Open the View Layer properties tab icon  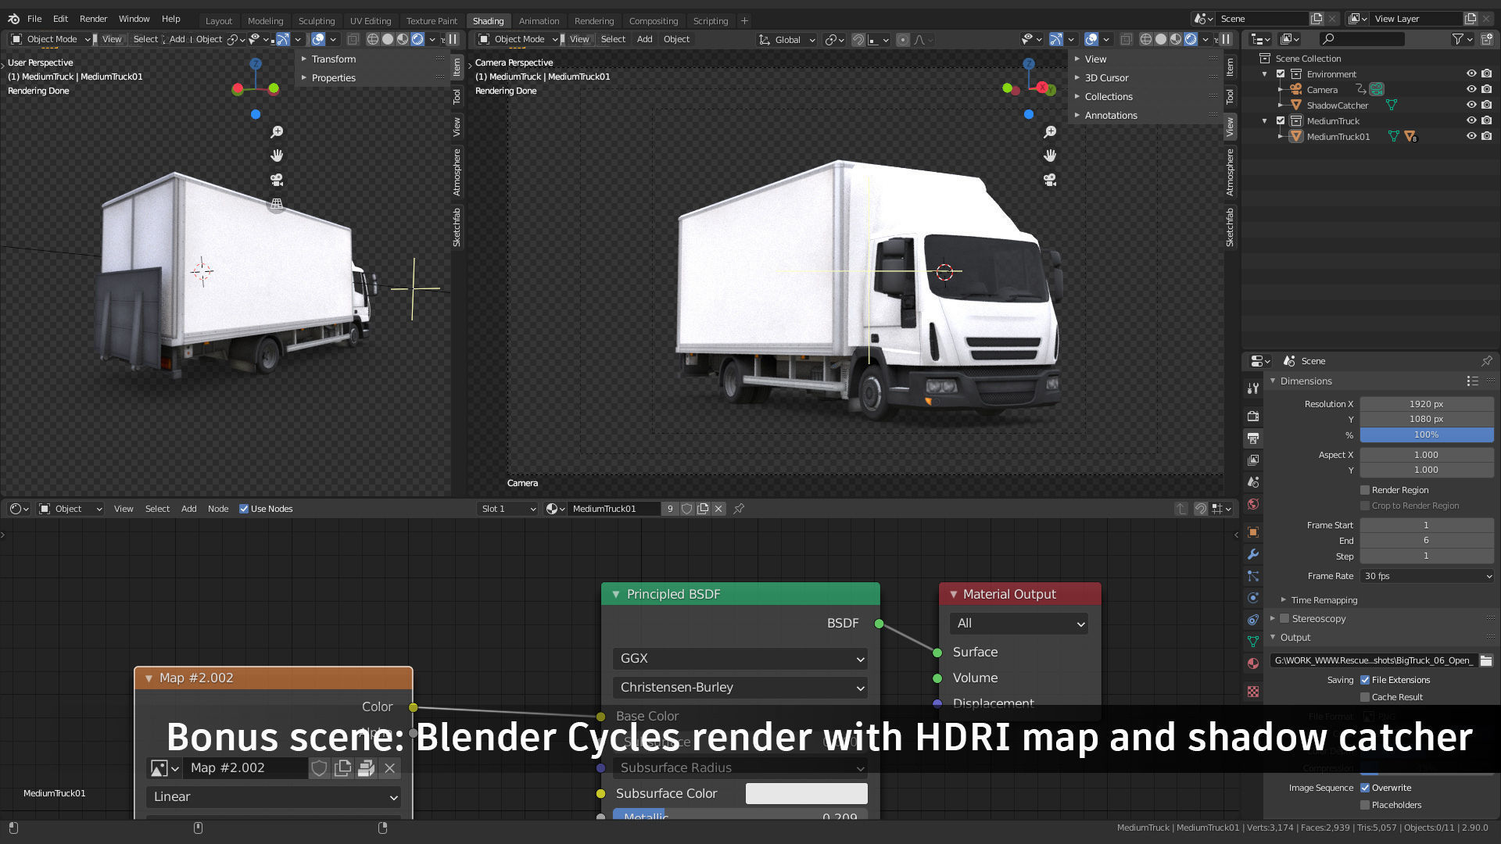coord(1253,460)
